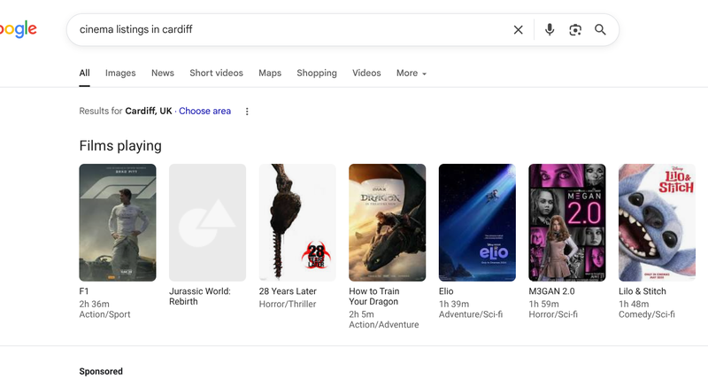Screen dimensions: 708x379
Task: Click Comedy/Sci-fi genre under Lilo & Stitch
Action: click(x=647, y=315)
